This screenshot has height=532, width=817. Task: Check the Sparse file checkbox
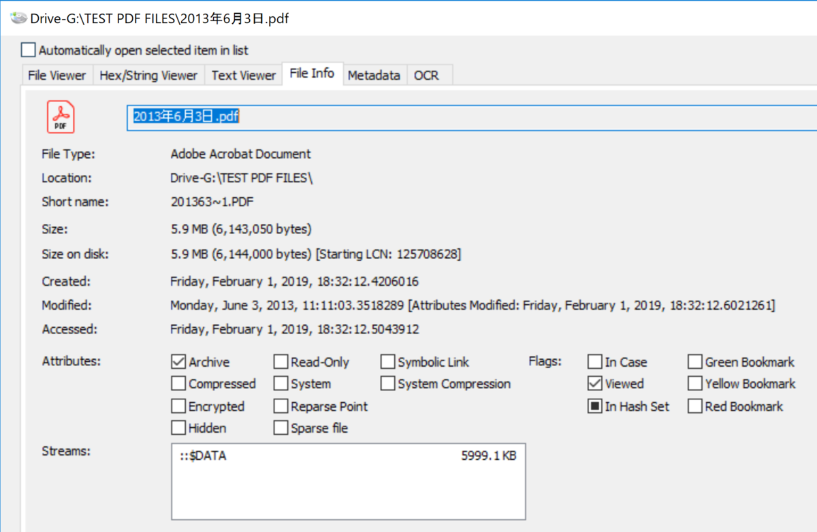point(281,428)
